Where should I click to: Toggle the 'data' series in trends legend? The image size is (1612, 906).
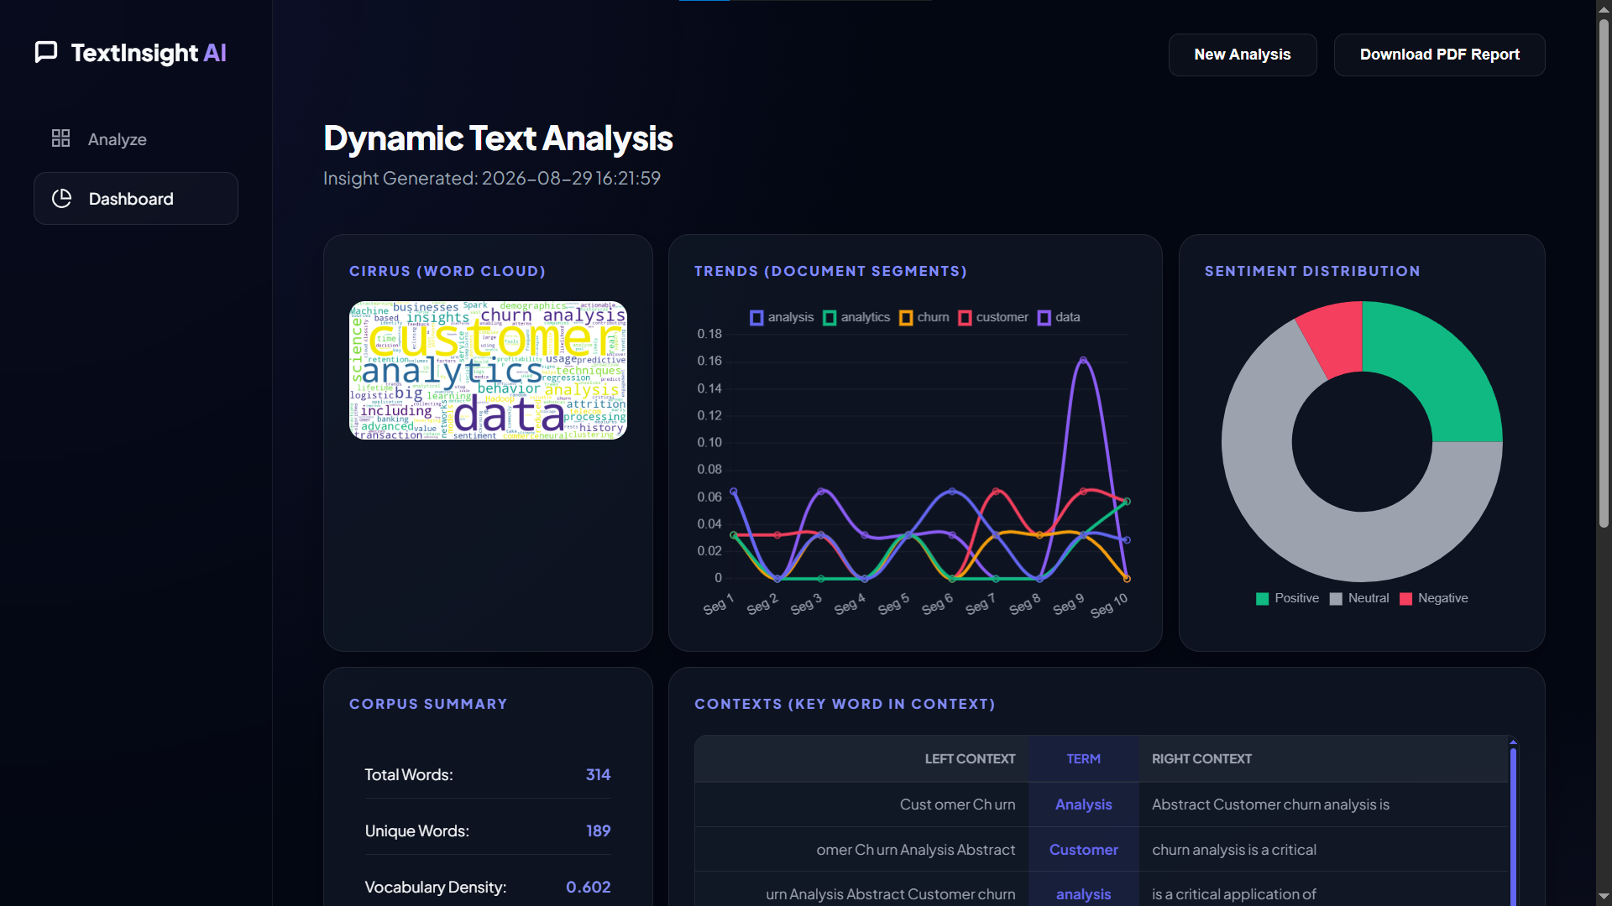(1059, 317)
